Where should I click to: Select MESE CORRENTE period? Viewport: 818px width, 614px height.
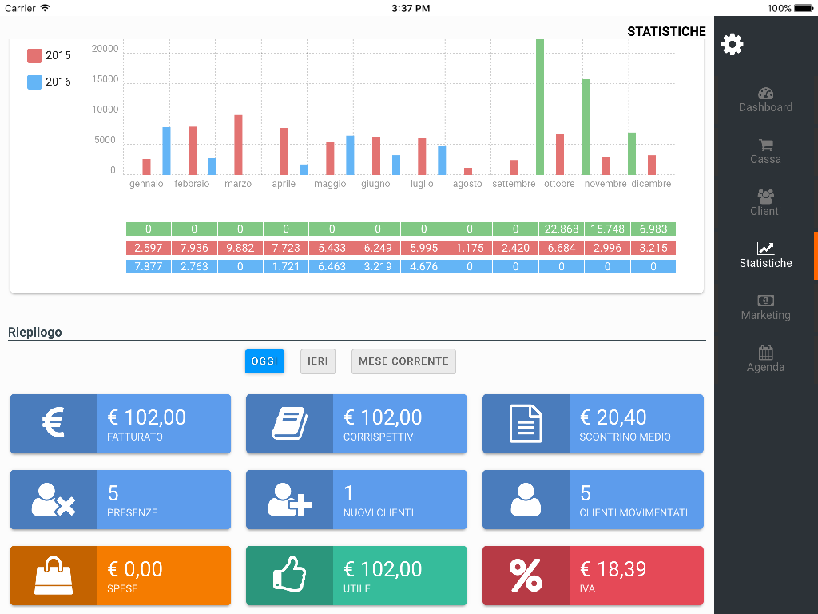pos(403,361)
